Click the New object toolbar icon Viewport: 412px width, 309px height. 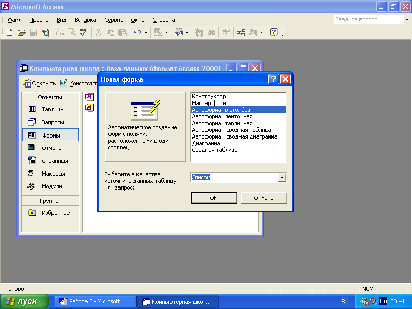[253, 32]
